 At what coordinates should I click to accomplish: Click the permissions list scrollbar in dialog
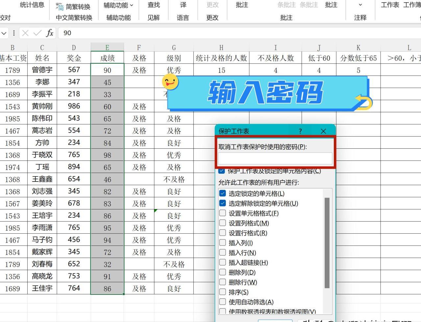tap(327, 243)
